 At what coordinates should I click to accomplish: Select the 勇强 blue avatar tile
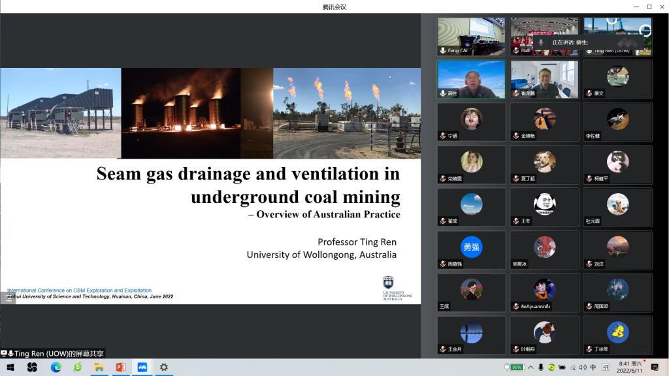[x=471, y=247]
